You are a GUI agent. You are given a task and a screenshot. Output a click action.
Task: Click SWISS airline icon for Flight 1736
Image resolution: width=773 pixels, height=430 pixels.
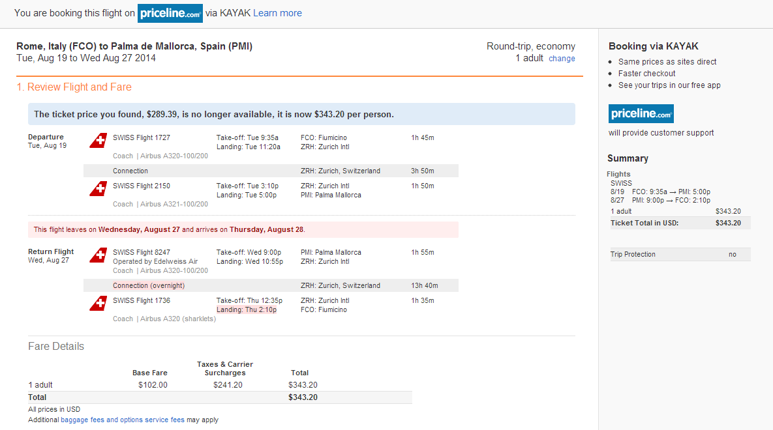(x=99, y=304)
